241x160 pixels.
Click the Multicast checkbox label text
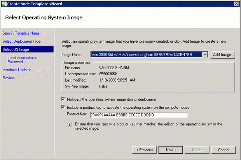click(111, 99)
